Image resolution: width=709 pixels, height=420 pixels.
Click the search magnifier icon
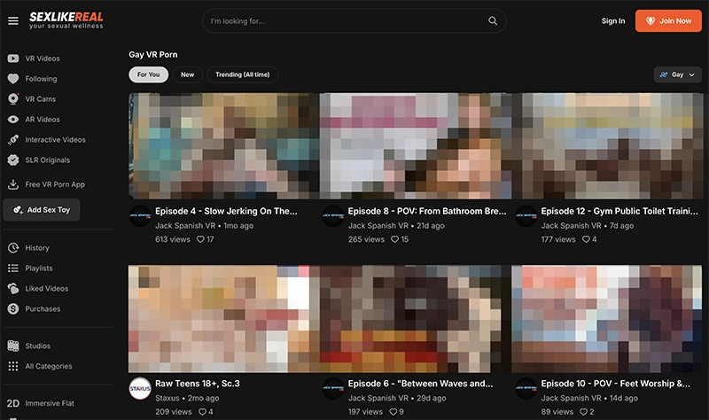click(x=493, y=21)
